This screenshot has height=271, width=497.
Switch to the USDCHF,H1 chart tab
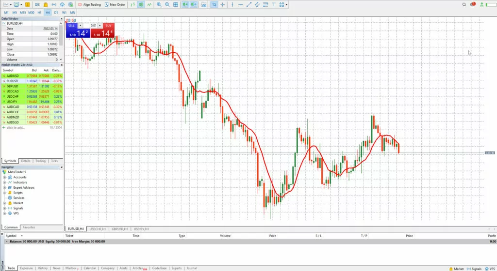(x=98, y=228)
